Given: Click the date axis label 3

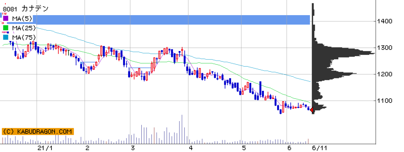Looking at the screenshot, I should (133, 148).
